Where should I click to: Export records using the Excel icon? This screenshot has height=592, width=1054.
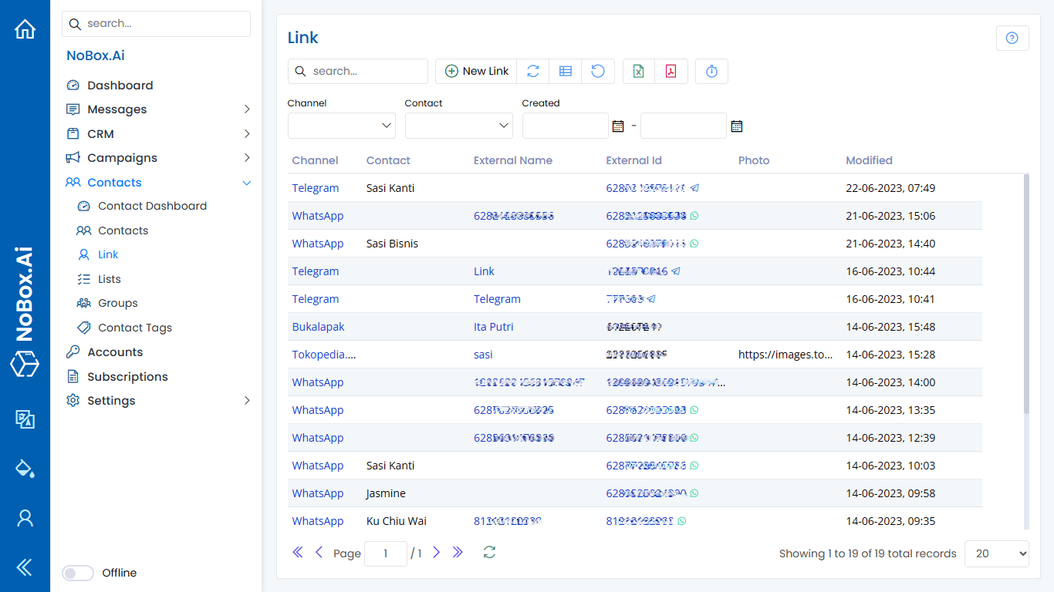(x=638, y=71)
